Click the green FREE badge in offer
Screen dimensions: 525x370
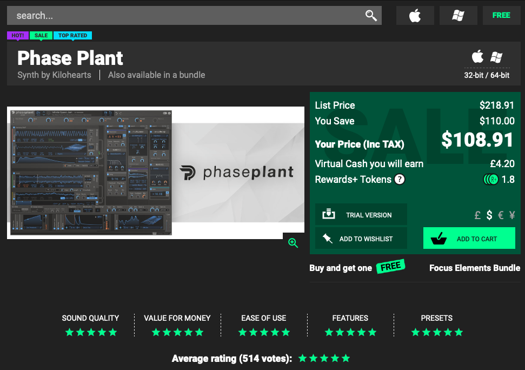[391, 267]
